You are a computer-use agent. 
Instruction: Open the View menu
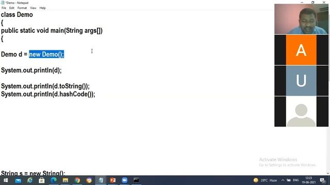tap(33, 8)
